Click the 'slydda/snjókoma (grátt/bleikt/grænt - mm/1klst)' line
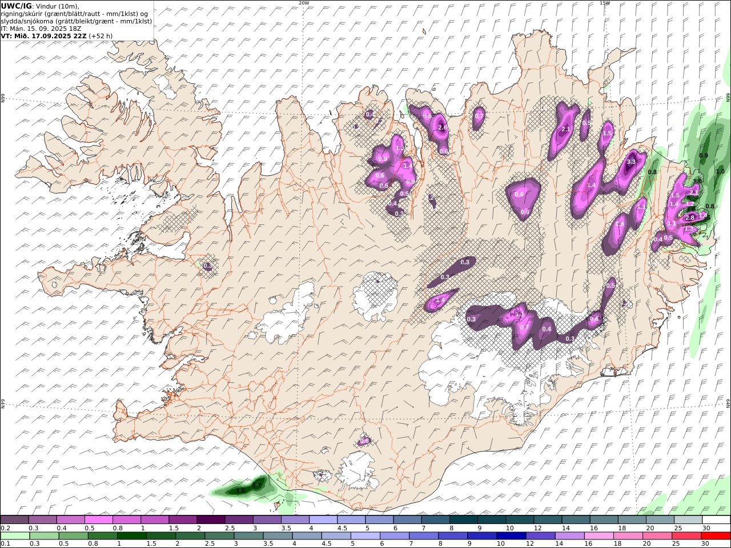The height and width of the screenshot is (548, 731). pyautogui.click(x=77, y=21)
